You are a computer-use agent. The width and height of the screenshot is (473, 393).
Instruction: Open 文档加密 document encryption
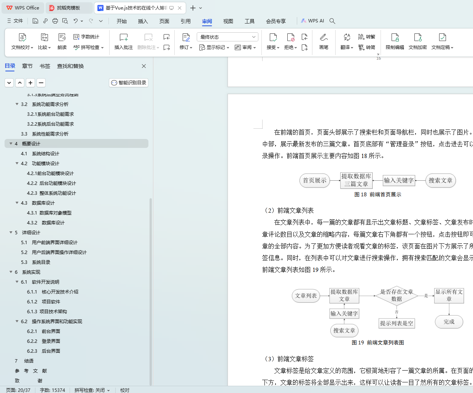coord(418,42)
